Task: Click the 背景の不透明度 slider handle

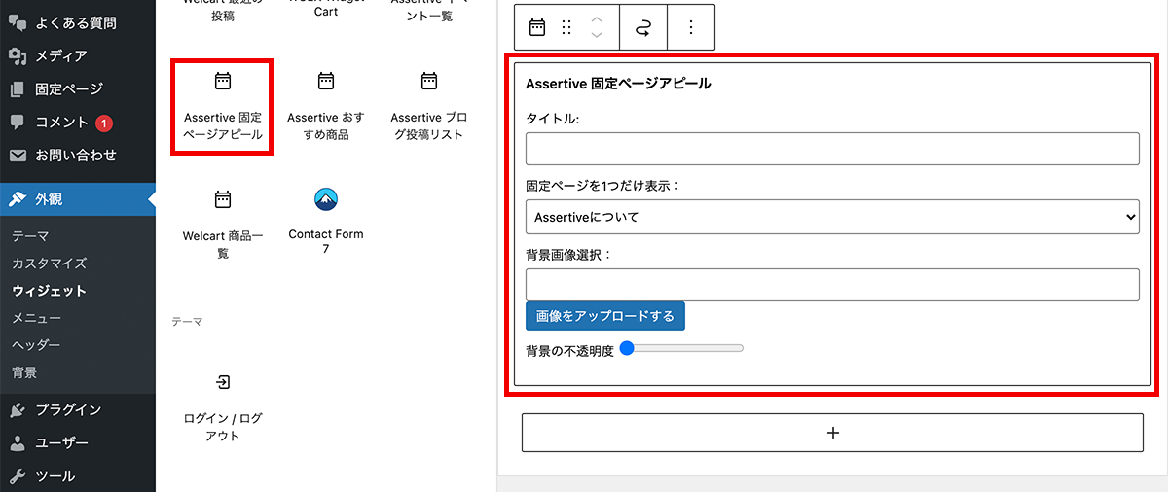Action: click(x=627, y=348)
